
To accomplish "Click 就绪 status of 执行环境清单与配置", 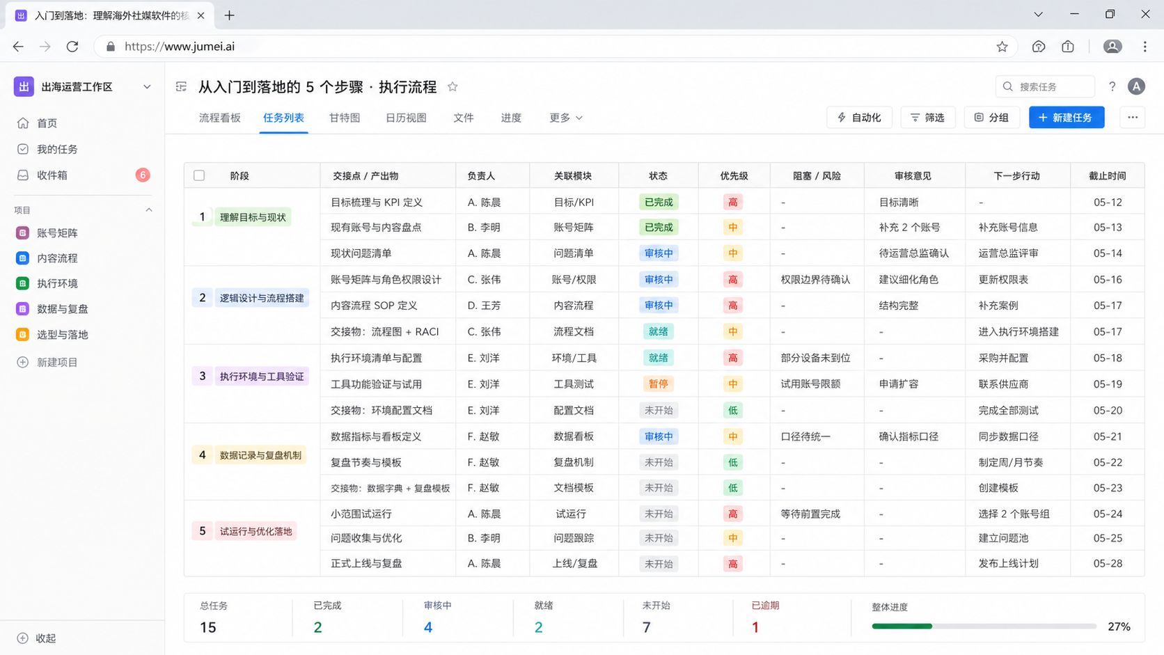I will click(658, 358).
